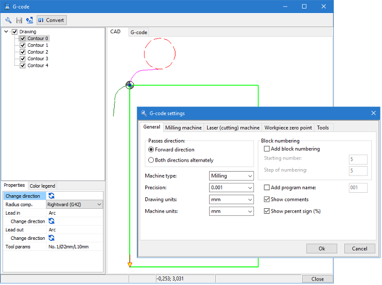The image size is (382, 285).
Task: Enable Add block numbering checkbox
Action: coord(267,149)
